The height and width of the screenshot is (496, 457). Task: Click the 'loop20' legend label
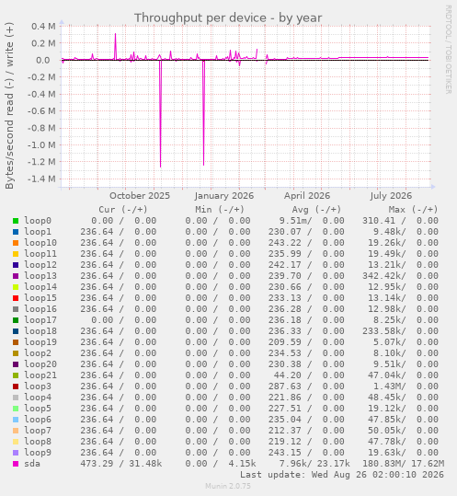pos(40,364)
